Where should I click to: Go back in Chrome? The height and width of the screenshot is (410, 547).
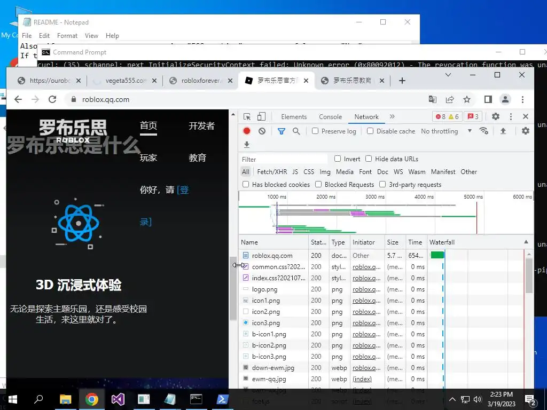pyautogui.click(x=18, y=99)
